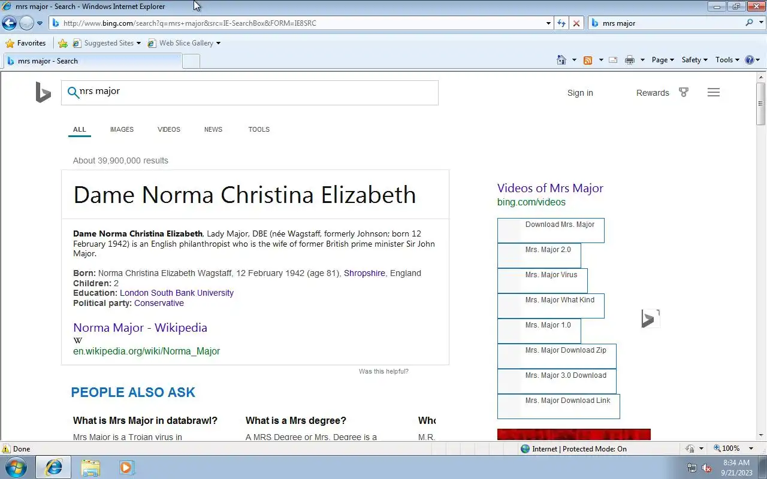This screenshot has height=479, width=767.
Task: Open the Page menu
Action: 663,60
